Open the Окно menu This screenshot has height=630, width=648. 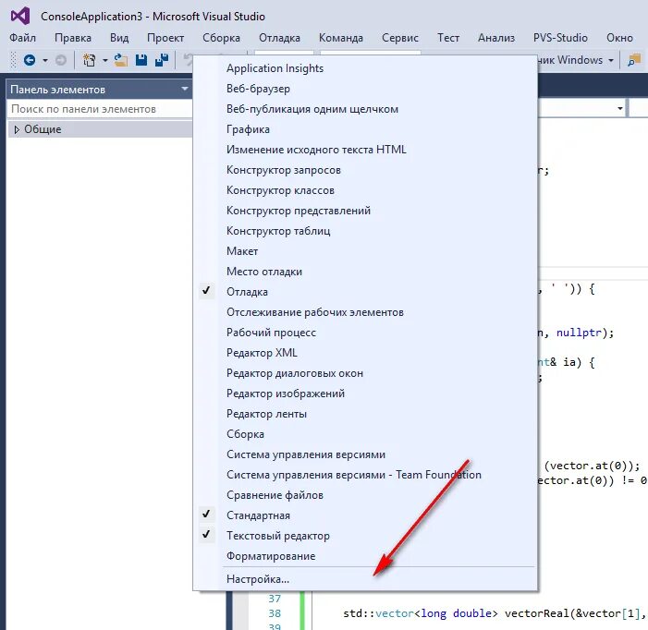619,38
